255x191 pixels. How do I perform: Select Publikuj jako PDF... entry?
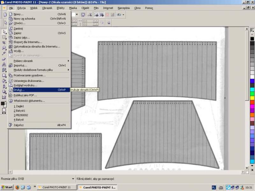click(39, 95)
